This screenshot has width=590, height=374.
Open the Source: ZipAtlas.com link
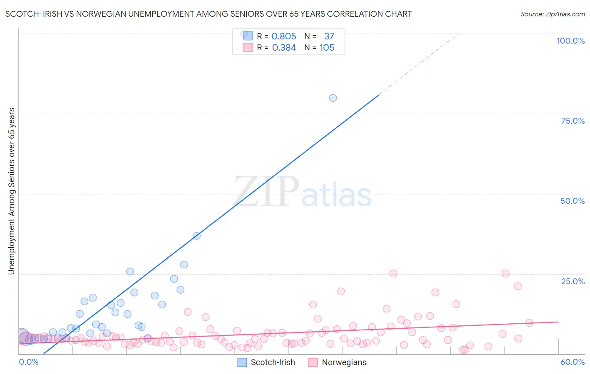pos(553,14)
